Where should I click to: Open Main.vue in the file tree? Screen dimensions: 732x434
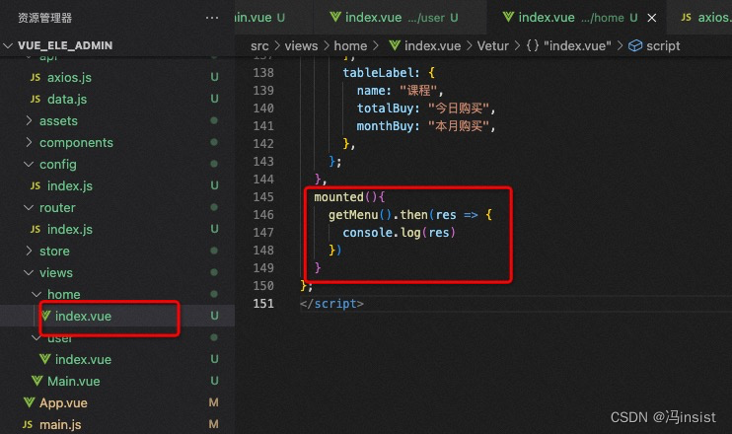tap(73, 382)
